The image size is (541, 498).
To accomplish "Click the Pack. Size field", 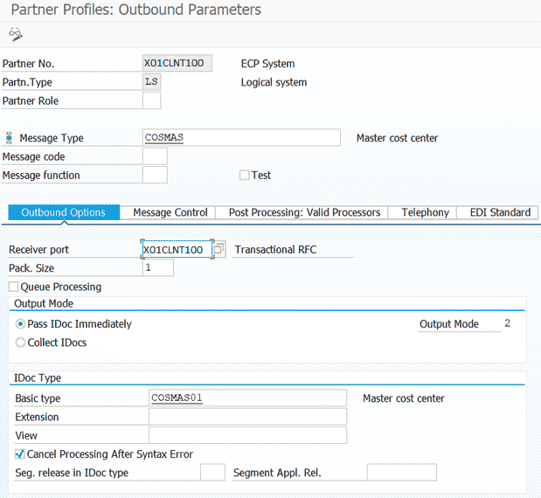I will [x=157, y=268].
